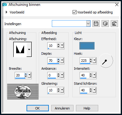Open the Hoek slider dropdown arrow
This screenshot has width=122, height=115.
coord(95,60)
